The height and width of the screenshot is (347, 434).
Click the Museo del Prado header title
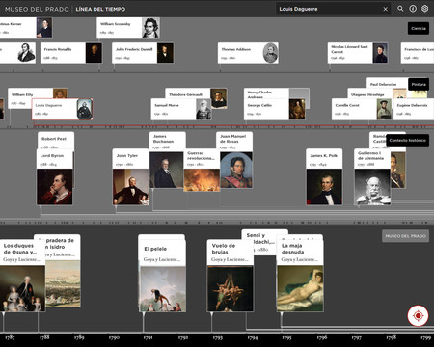[x=37, y=9]
